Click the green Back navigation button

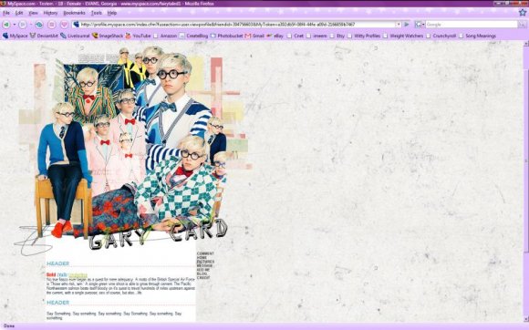6,25
